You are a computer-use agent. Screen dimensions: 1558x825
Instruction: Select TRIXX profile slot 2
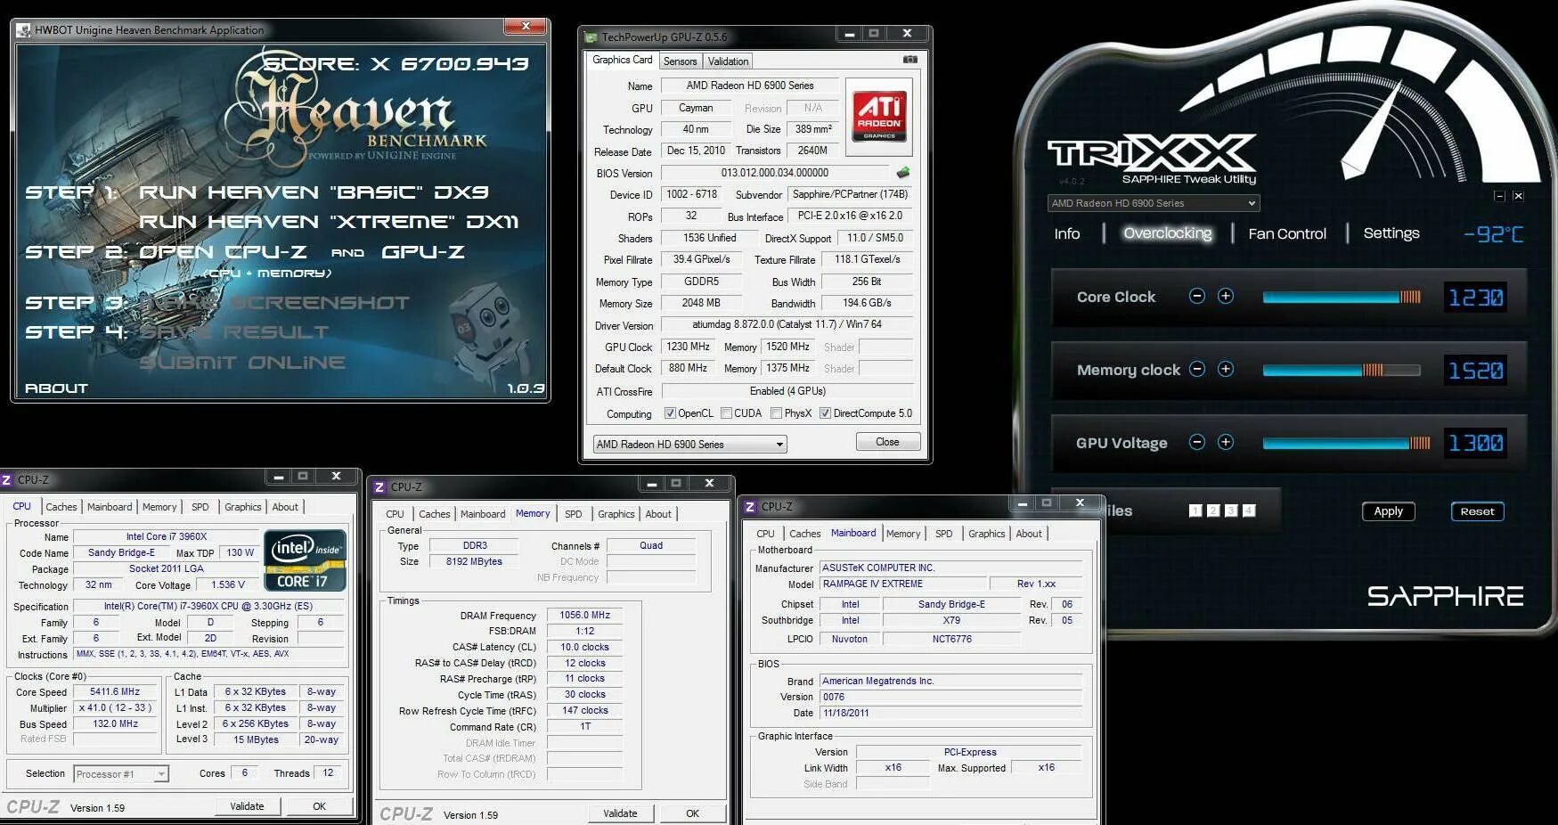click(x=1213, y=511)
